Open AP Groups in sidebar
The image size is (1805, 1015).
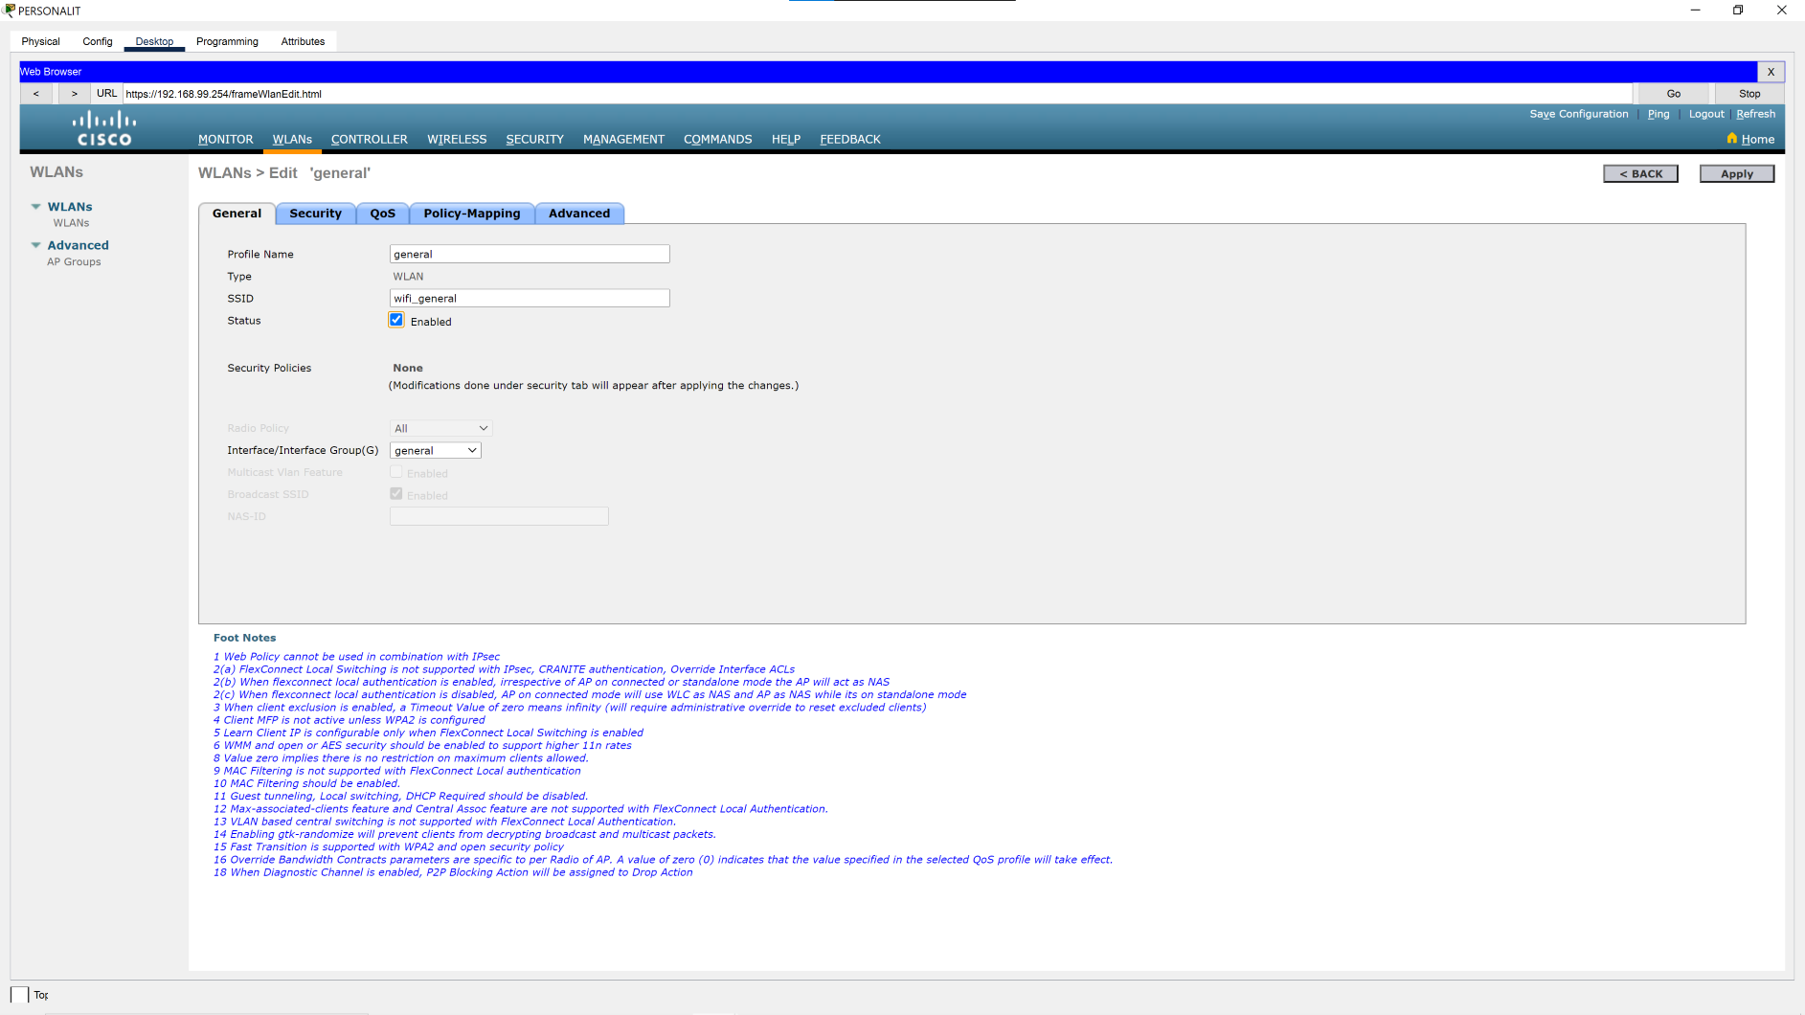(74, 262)
